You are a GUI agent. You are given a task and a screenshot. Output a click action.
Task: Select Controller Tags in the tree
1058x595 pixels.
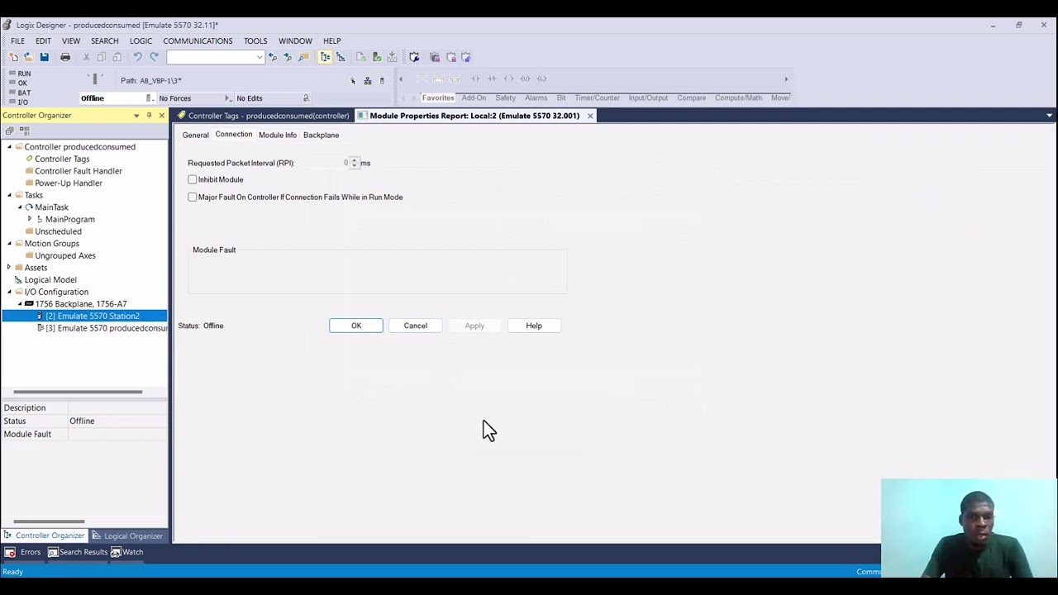click(x=62, y=159)
